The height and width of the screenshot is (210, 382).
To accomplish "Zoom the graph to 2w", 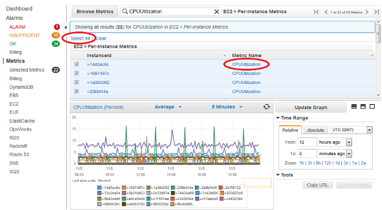I will click(x=363, y=163).
